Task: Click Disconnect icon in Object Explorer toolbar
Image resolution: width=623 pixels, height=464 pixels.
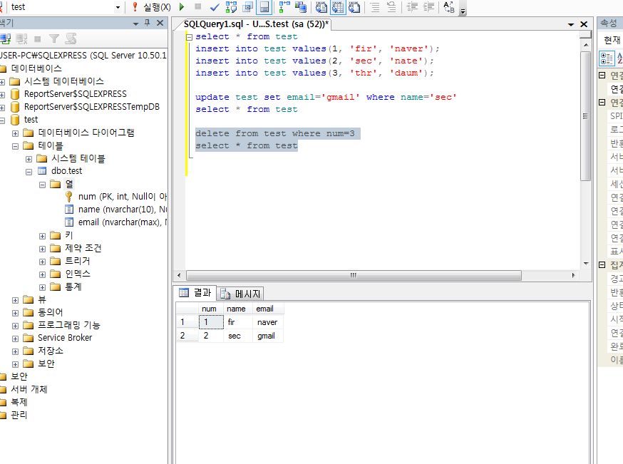Action: coord(21,39)
